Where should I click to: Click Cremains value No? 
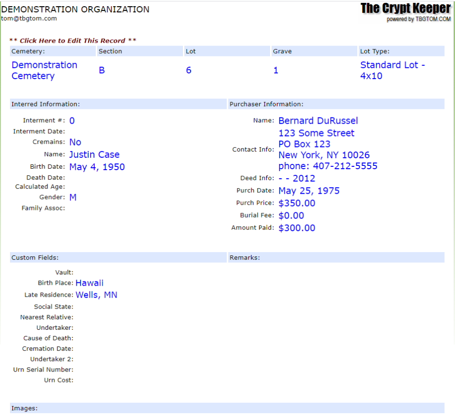pyautogui.click(x=75, y=142)
